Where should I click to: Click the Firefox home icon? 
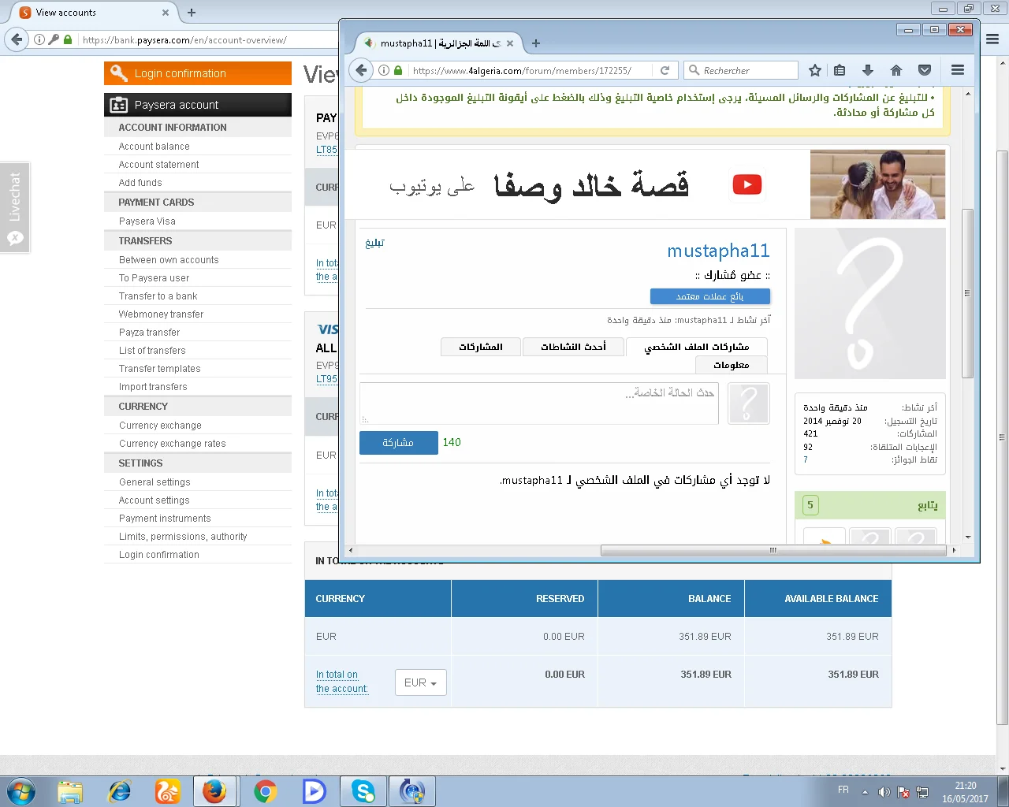(x=896, y=70)
